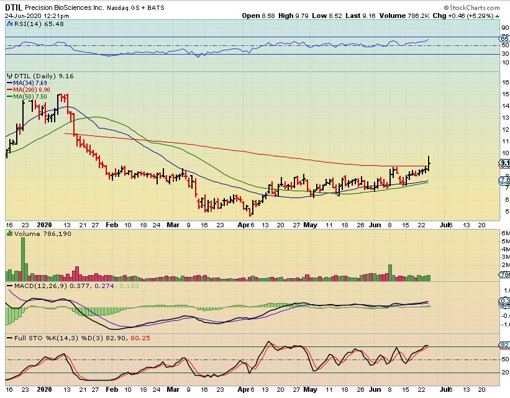
Task: Click the Low 8.52 value
Action: [327, 16]
